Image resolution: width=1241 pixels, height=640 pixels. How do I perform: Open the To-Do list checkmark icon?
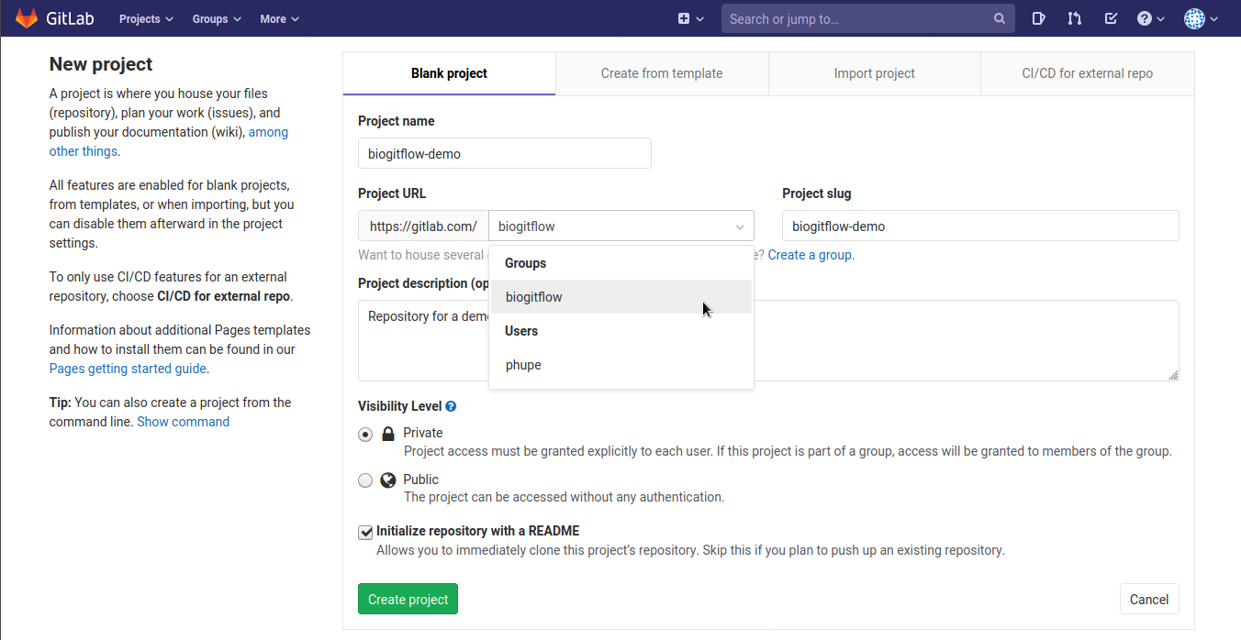pyautogui.click(x=1111, y=18)
